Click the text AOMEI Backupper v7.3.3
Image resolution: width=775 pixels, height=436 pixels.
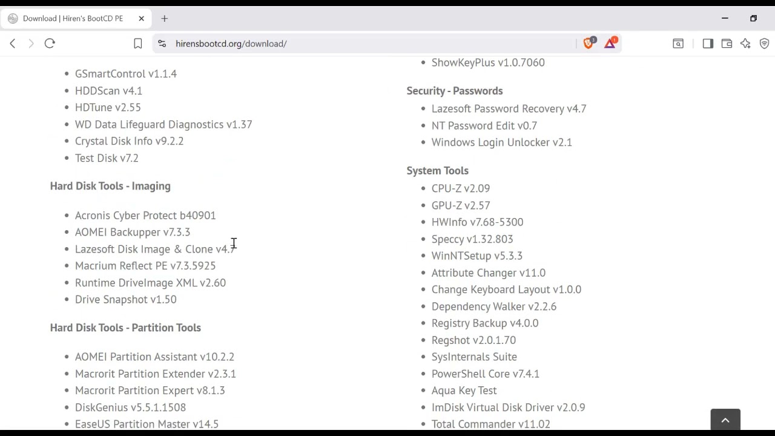(x=133, y=232)
